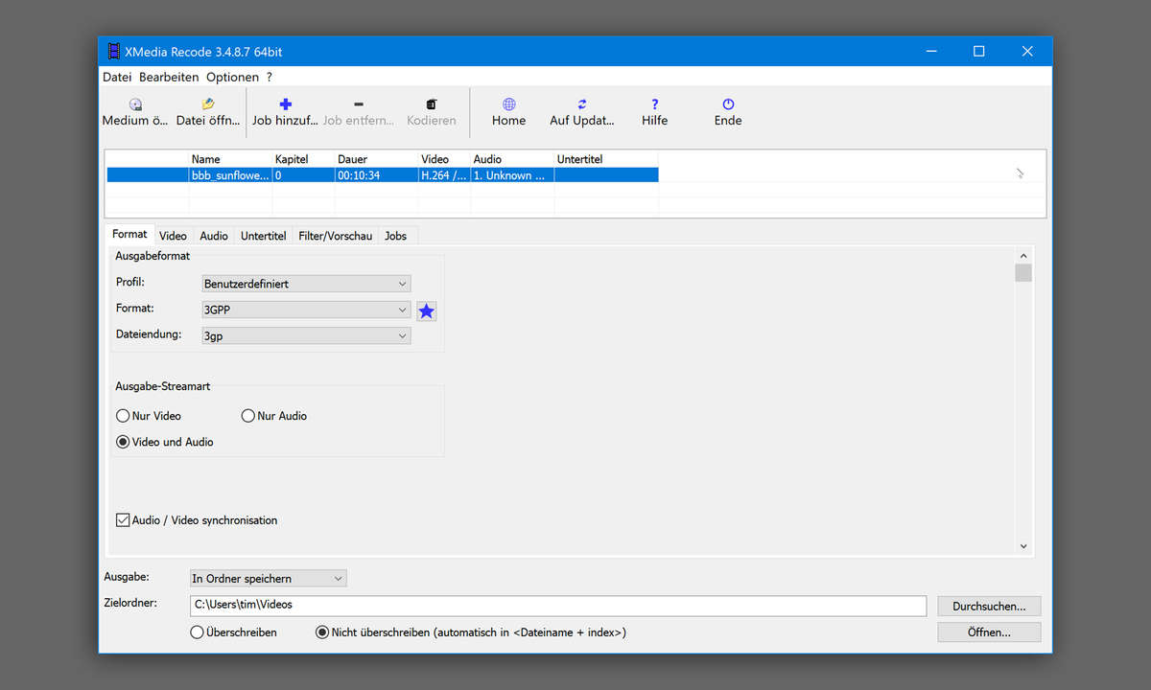Viewport: 1151px width, 690px height.
Task: Open the ? help menu
Action: (x=270, y=77)
